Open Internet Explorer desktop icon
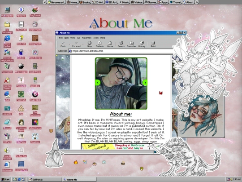 (x=7, y=41)
